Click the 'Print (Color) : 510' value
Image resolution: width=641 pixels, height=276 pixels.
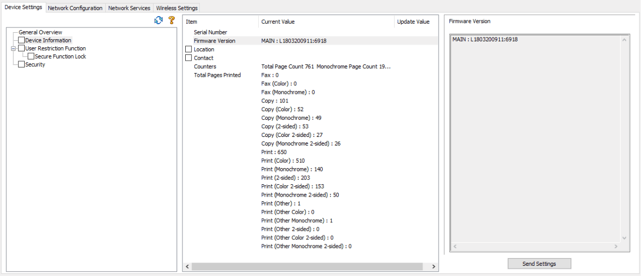pos(283,161)
